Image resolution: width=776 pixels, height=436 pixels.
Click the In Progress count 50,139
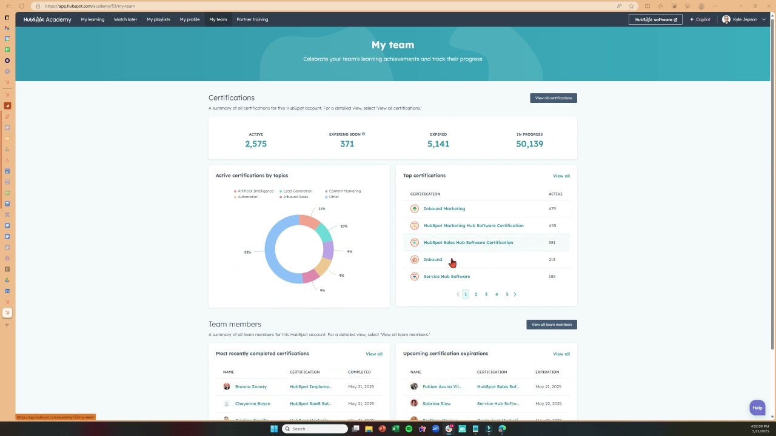529,144
